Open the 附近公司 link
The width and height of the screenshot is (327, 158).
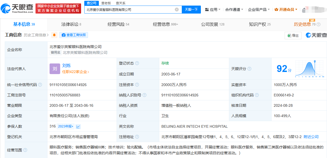point(311,137)
